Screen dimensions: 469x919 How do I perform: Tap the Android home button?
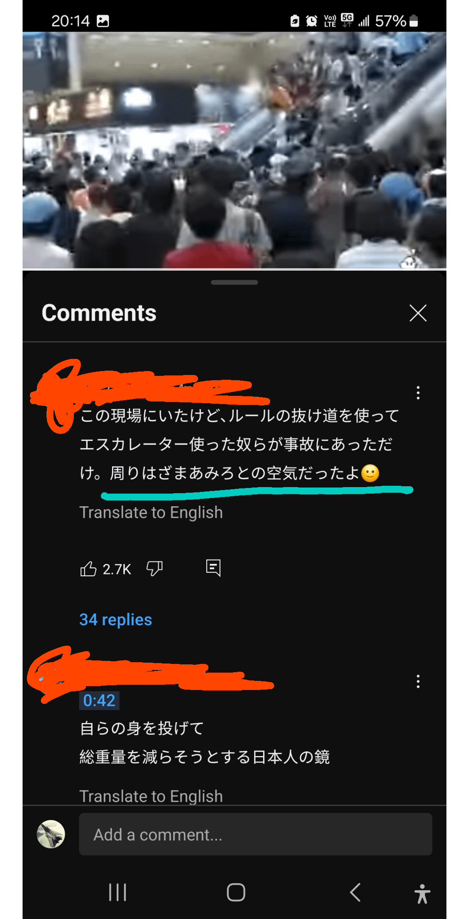coord(236,892)
